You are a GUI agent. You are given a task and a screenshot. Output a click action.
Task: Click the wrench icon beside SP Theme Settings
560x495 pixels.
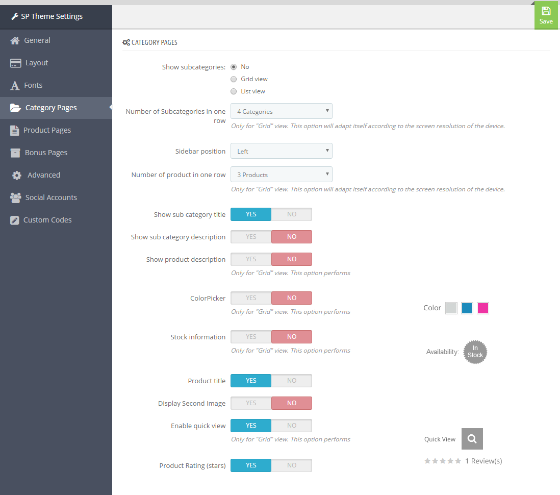coord(15,16)
